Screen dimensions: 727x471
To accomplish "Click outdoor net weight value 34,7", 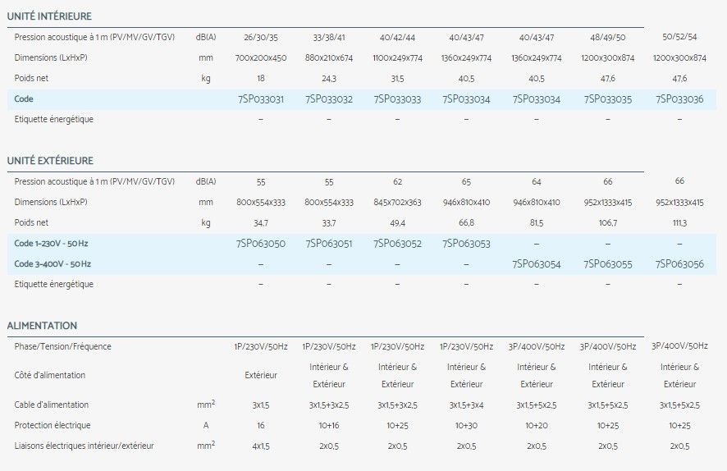I will point(261,223).
